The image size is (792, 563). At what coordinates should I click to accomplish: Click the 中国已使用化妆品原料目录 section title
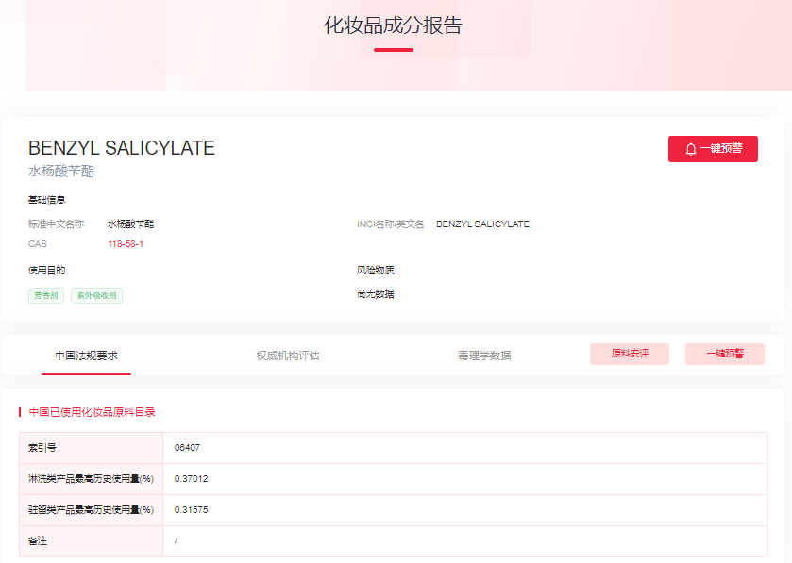[x=92, y=411]
